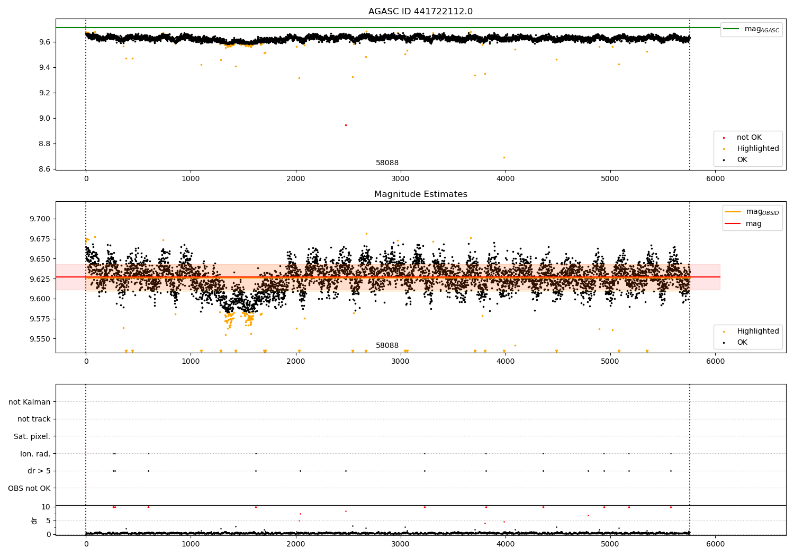Click the 'Ion. rad.' row label

click(x=35, y=454)
